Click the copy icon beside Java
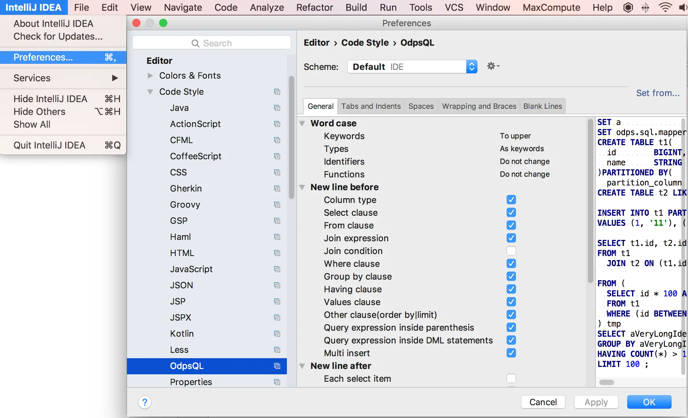This screenshot has height=418, width=688. pos(277,108)
